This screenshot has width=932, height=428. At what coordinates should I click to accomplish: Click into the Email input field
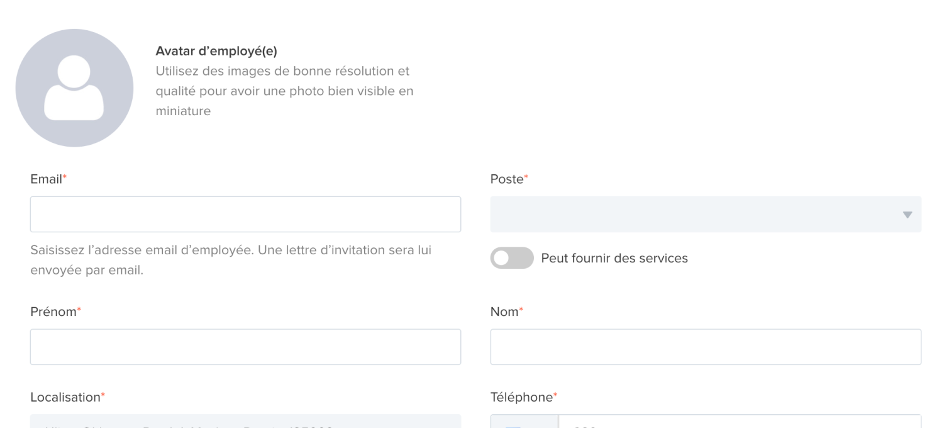tap(245, 214)
